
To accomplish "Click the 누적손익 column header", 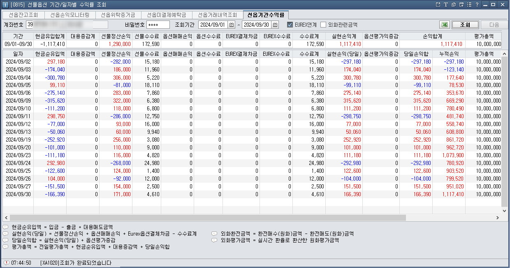I will pyautogui.click(x=449, y=54).
